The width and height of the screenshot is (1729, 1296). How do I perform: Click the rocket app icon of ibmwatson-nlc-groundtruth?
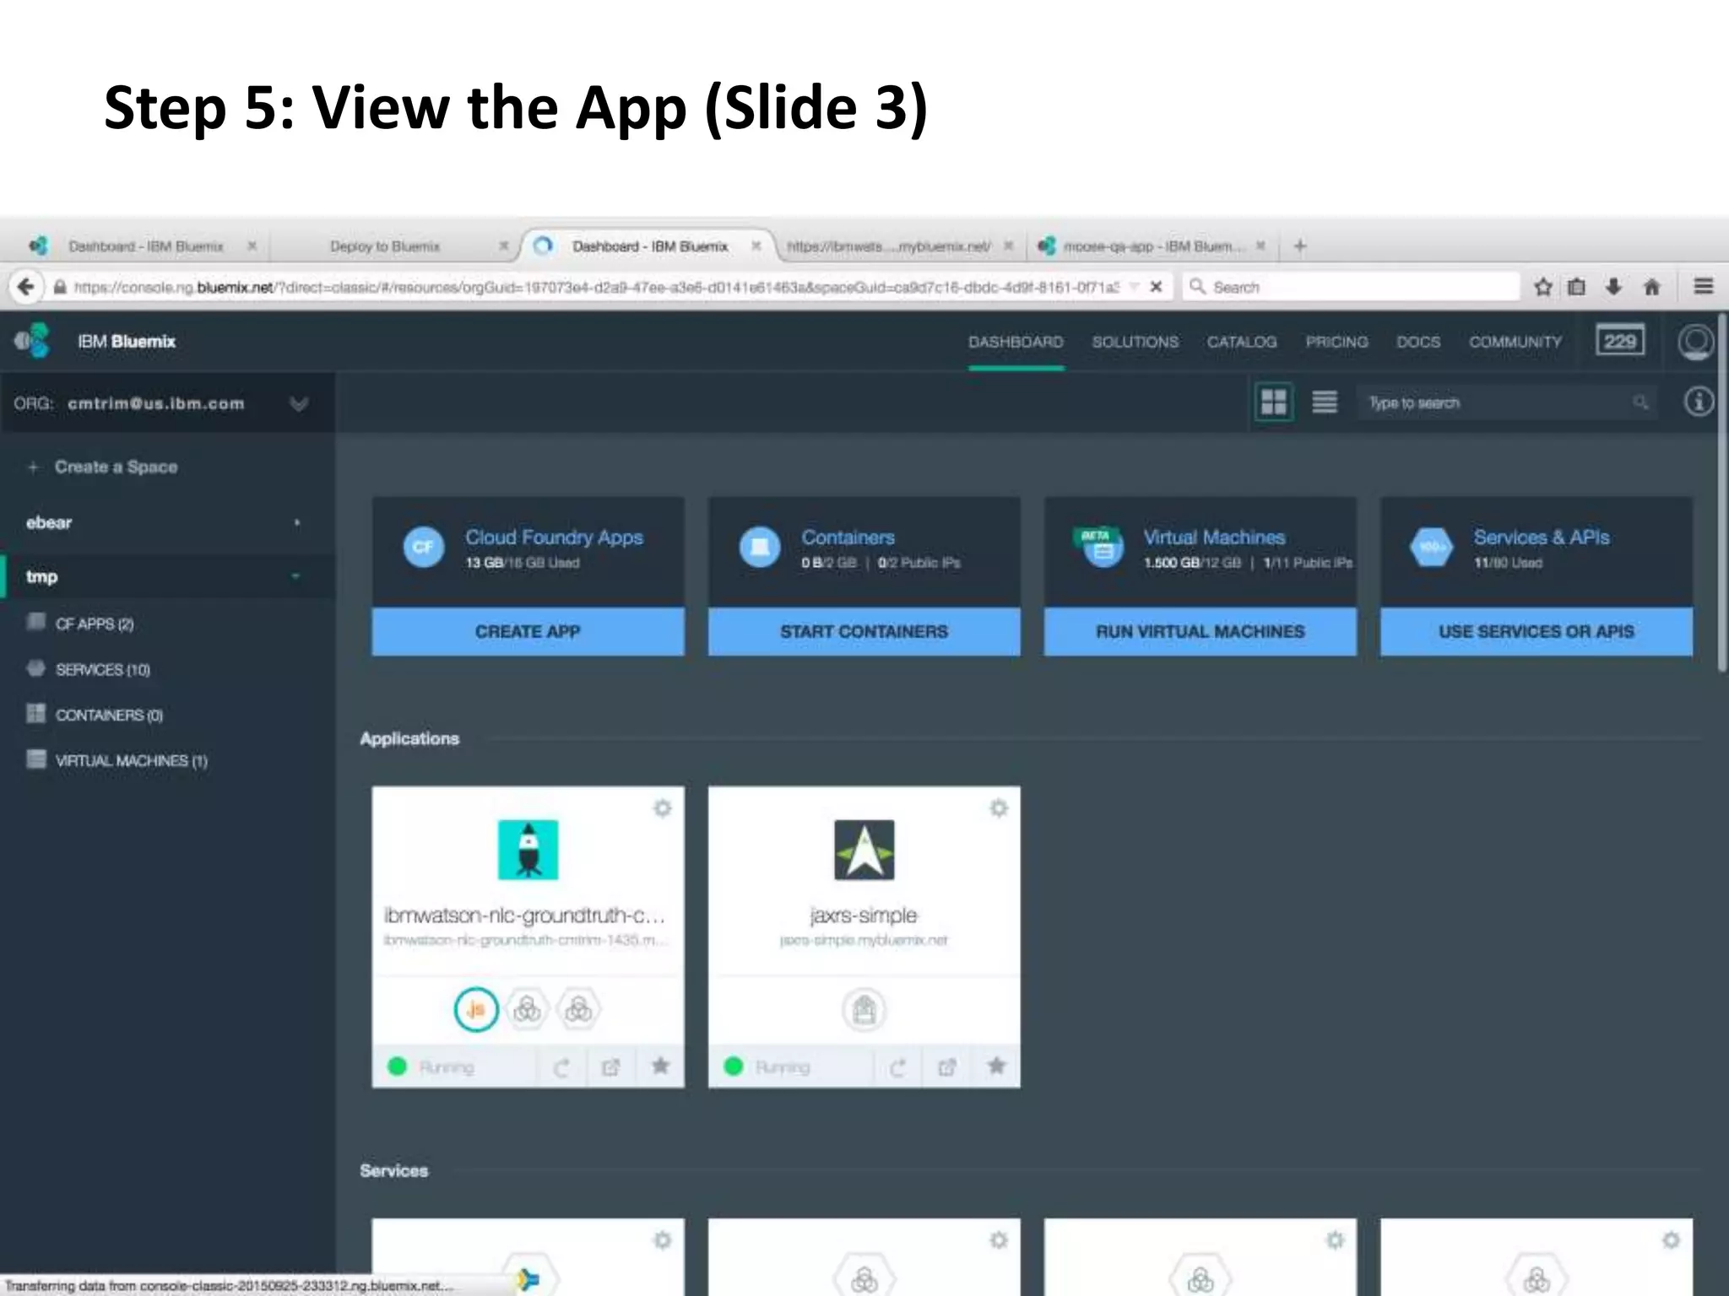click(x=528, y=850)
